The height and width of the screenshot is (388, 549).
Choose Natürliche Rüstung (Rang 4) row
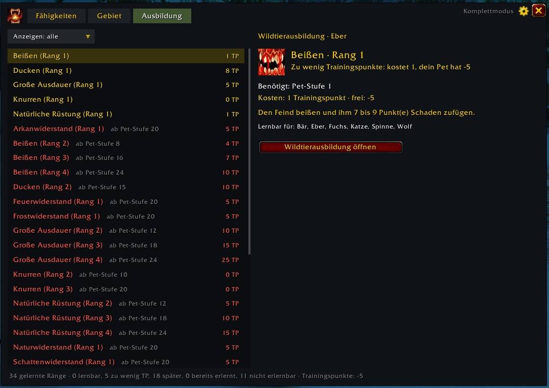pyautogui.click(x=126, y=333)
